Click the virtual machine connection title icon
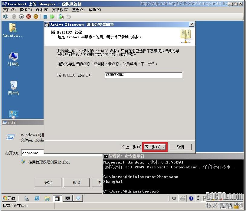The image size is (246, 211). click(5, 4)
